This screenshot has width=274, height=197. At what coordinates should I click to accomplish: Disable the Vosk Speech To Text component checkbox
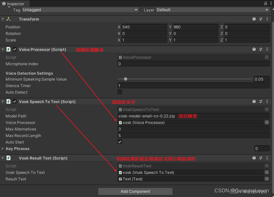15,101
